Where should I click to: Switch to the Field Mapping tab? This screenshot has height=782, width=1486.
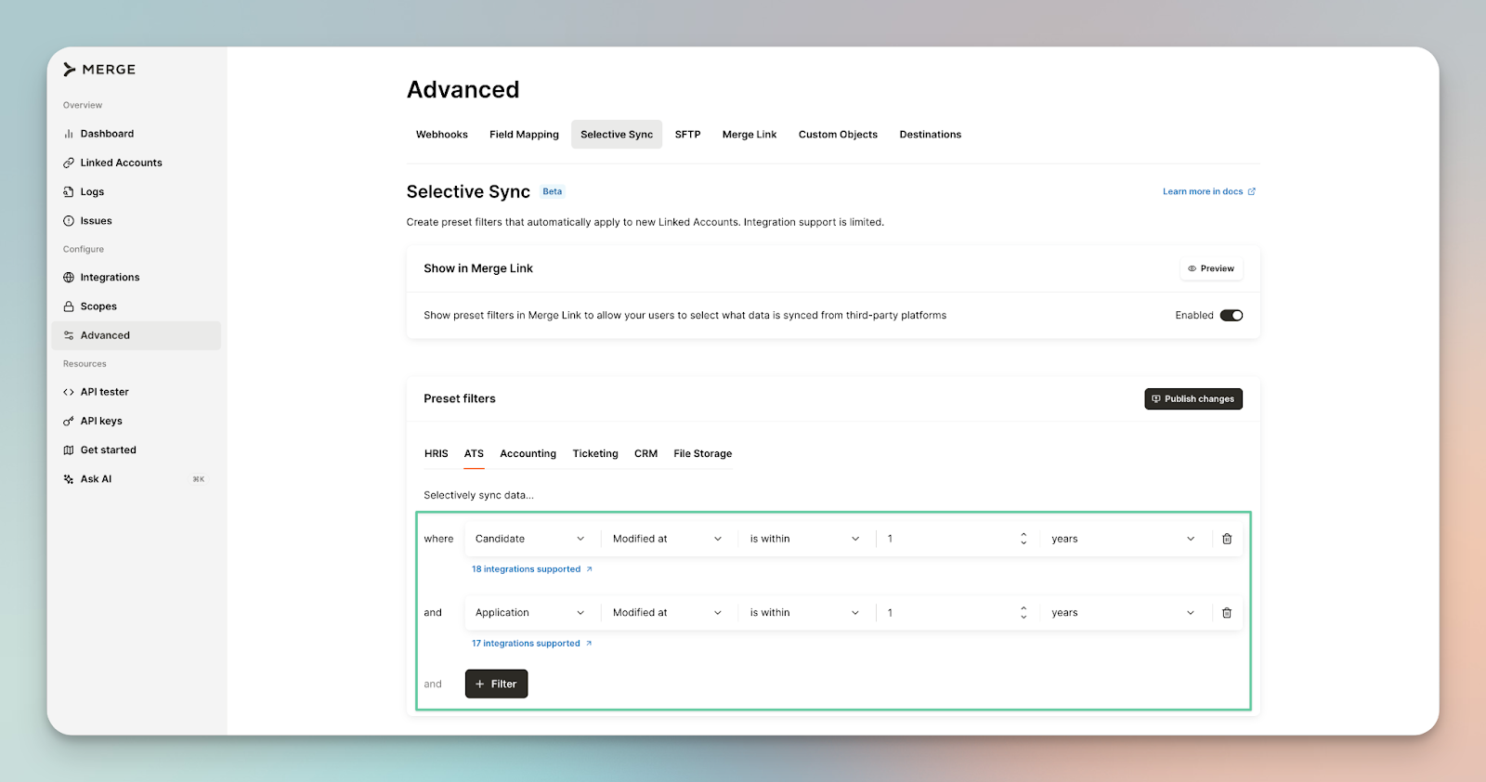tap(524, 135)
